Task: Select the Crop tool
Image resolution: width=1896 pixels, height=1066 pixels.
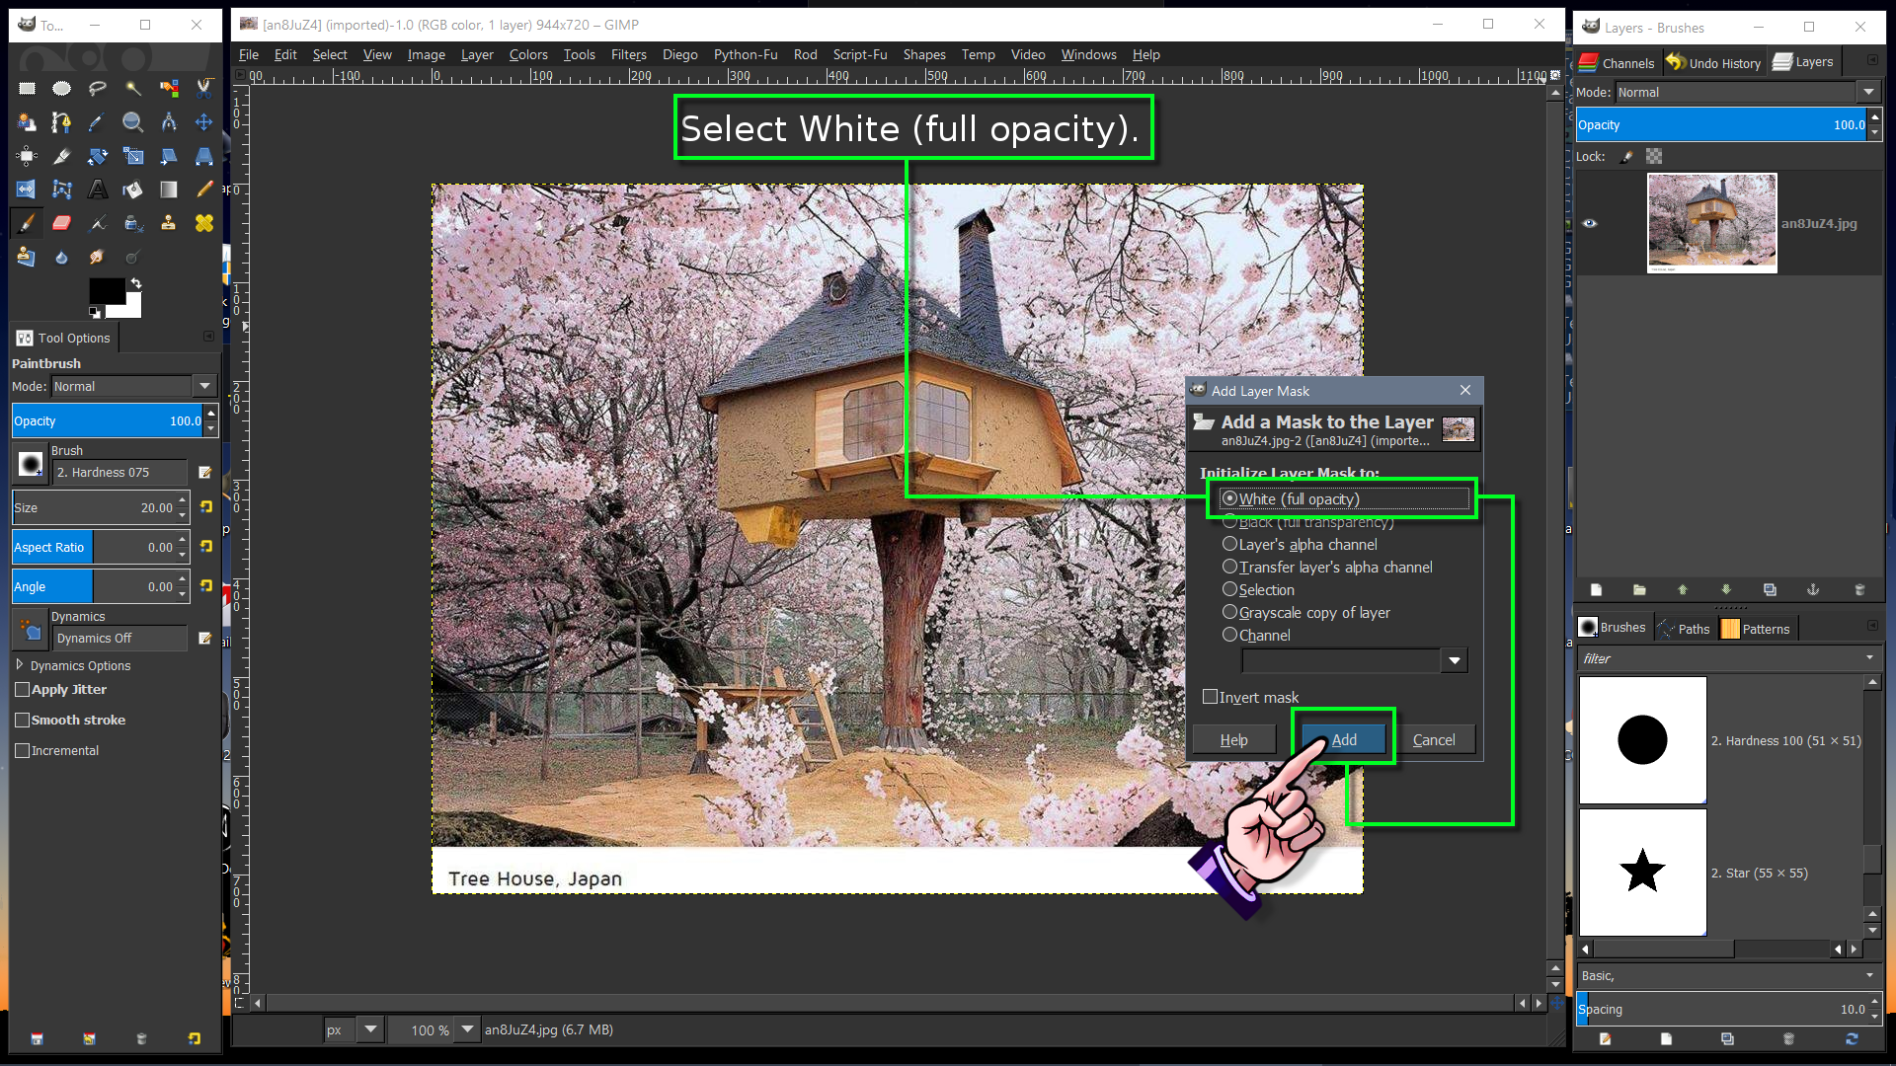Action: (61, 156)
